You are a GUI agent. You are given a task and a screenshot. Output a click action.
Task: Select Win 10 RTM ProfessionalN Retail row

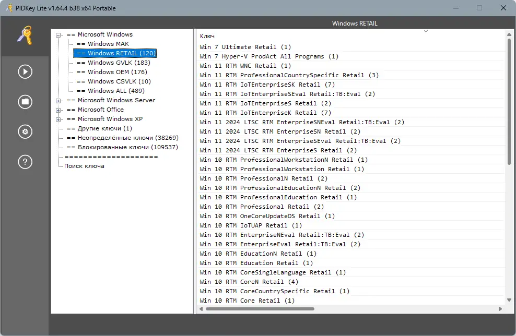tap(350, 178)
